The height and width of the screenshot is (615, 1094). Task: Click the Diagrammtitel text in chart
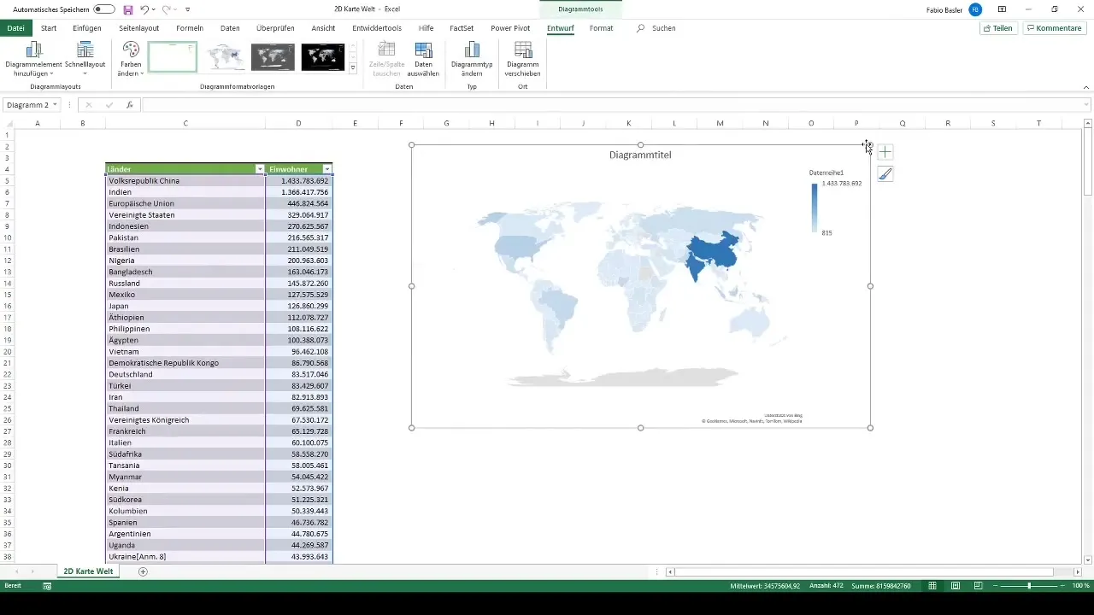tap(640, 155)
